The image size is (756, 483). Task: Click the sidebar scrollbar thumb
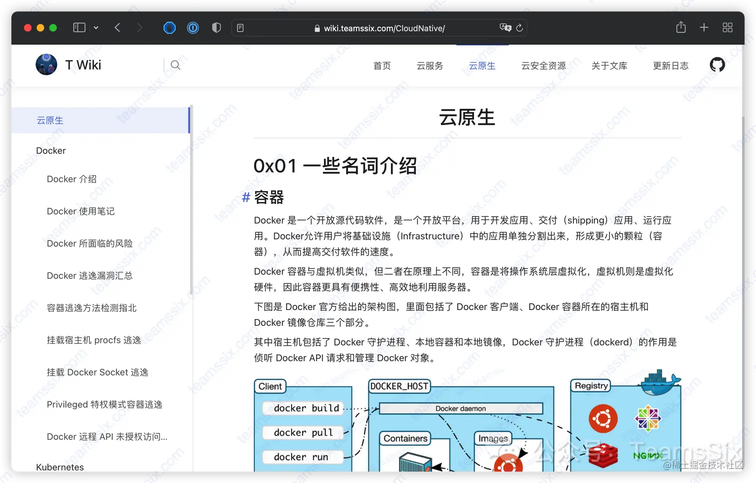[x=191, y=199]
